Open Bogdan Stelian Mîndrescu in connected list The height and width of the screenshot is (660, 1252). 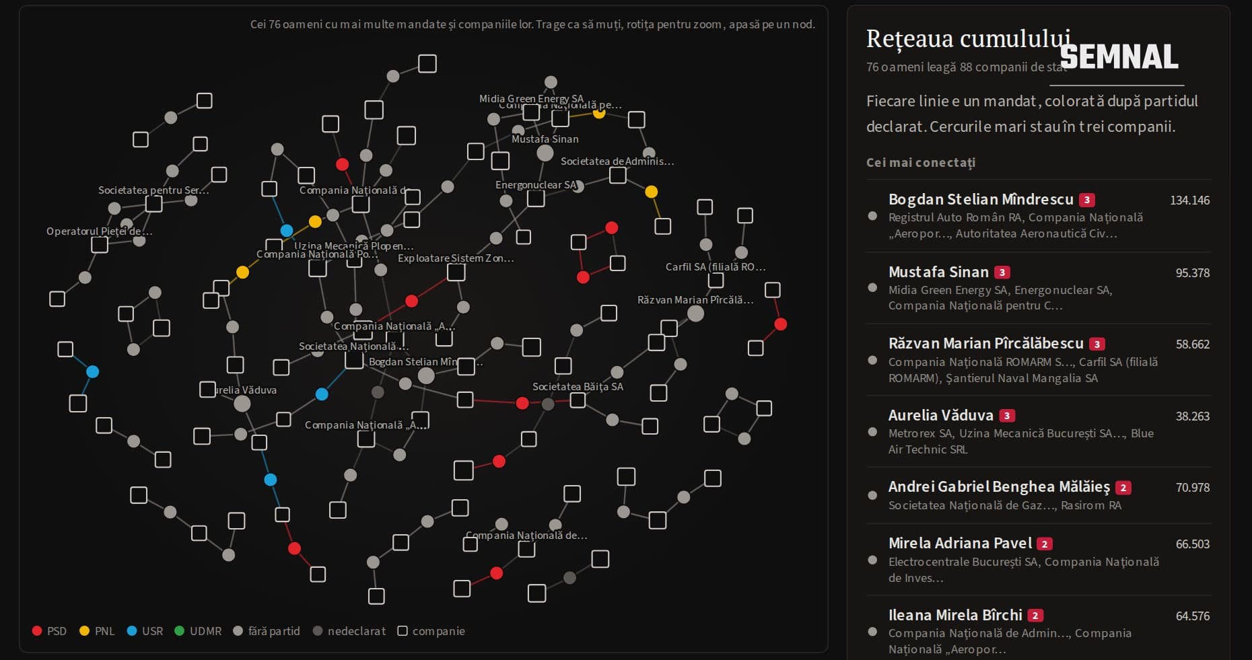[1039, 216]
